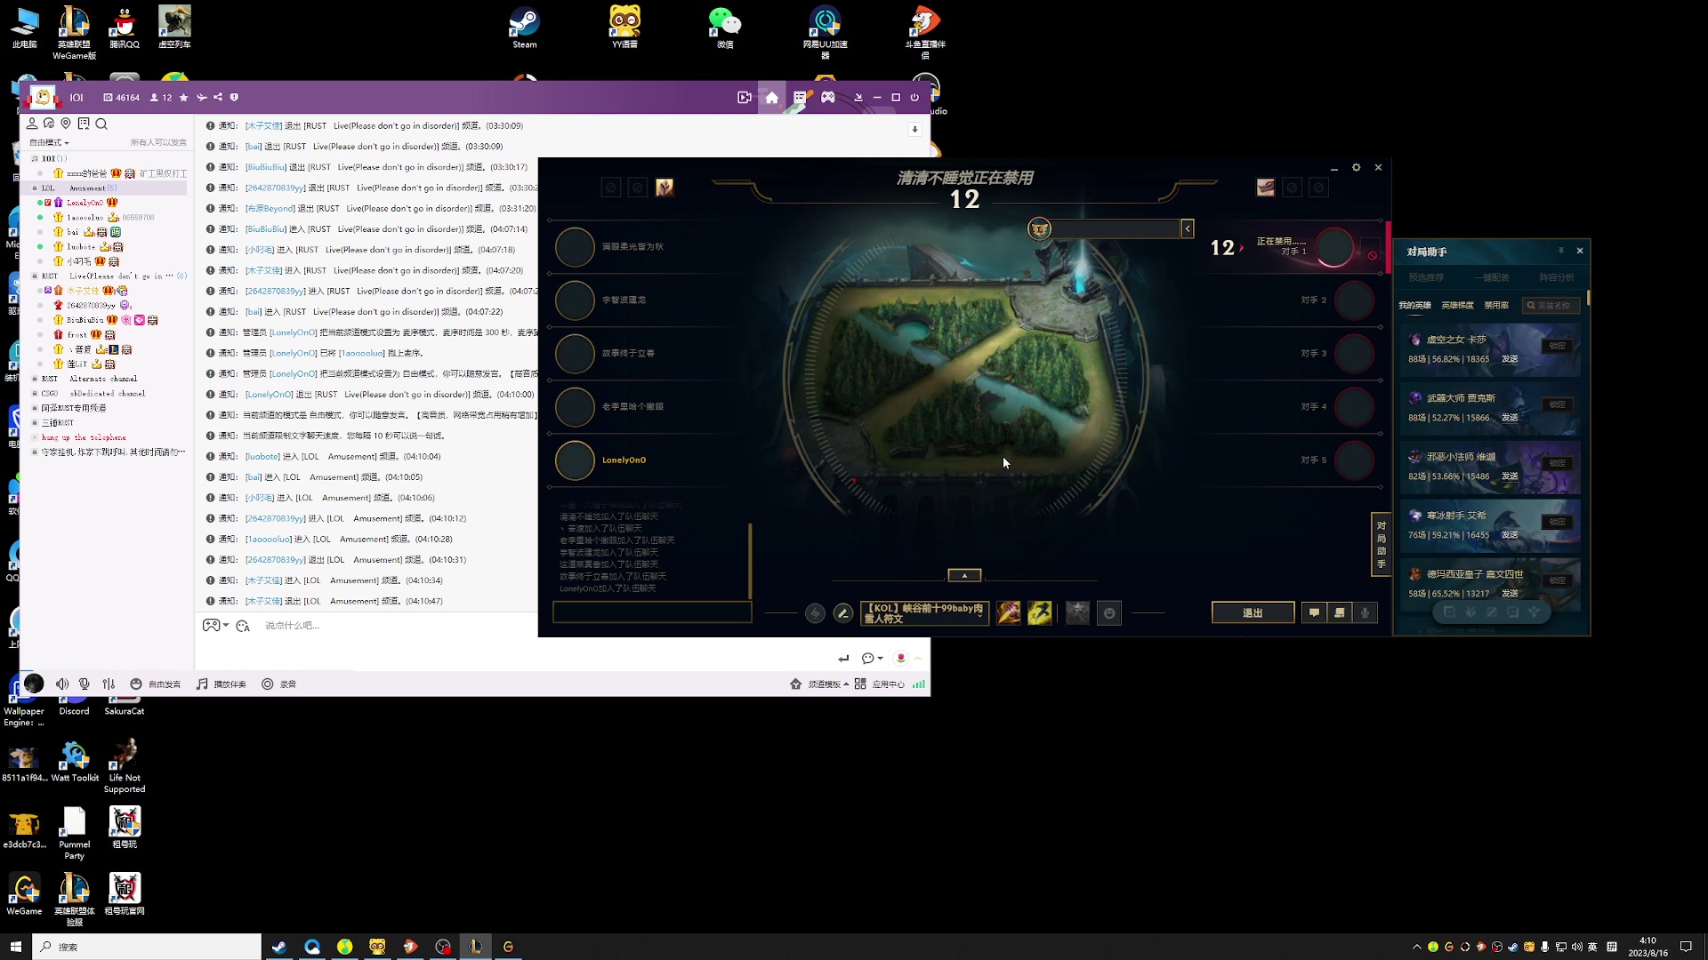This screenshot has width=1708, height=960.
Task: Click the Windows taskbar search box
Action: (148, 947)
